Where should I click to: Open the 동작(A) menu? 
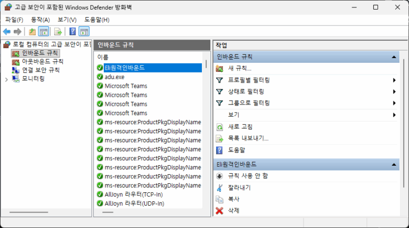click(40, 20)
